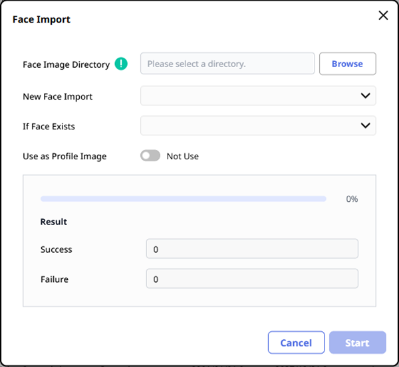
Task: Click the New Face Import chevron arrow
Action: coord(365,96)
